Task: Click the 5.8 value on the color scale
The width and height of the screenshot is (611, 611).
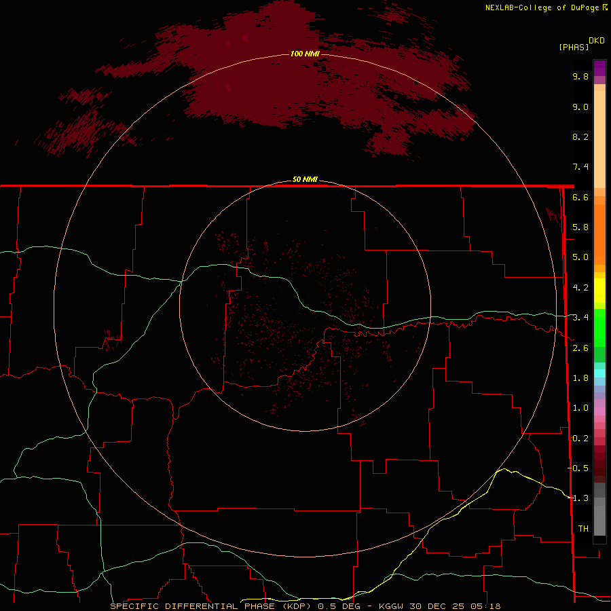Action: [x=580, y=227]
